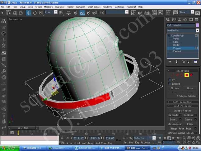Open the Mirror Selected Objects tool
This screenshot has width=201, height=151.
pyautogui.click(x=133, y=13)
